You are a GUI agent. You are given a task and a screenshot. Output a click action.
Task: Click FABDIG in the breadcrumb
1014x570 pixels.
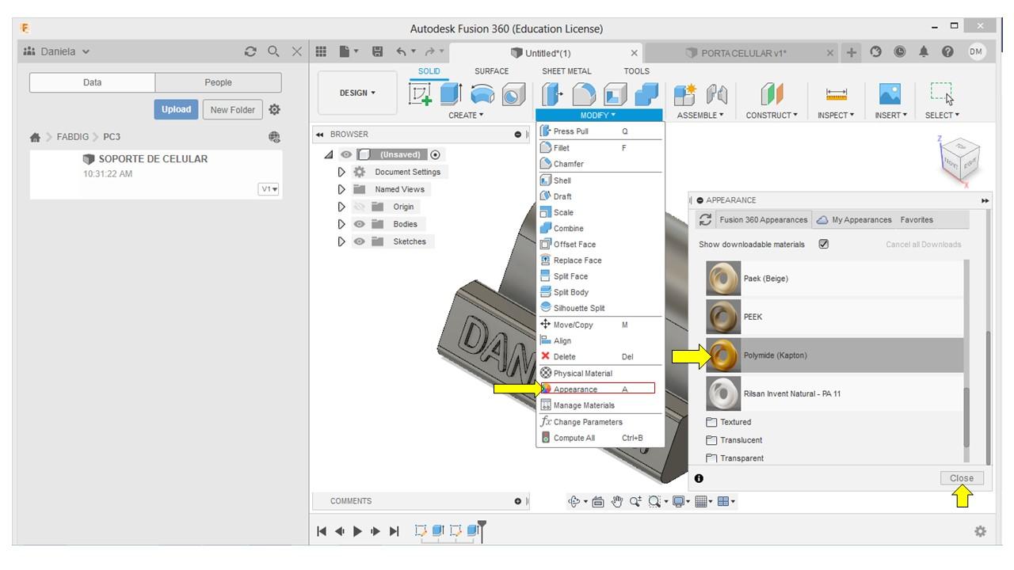pos(73,137)
